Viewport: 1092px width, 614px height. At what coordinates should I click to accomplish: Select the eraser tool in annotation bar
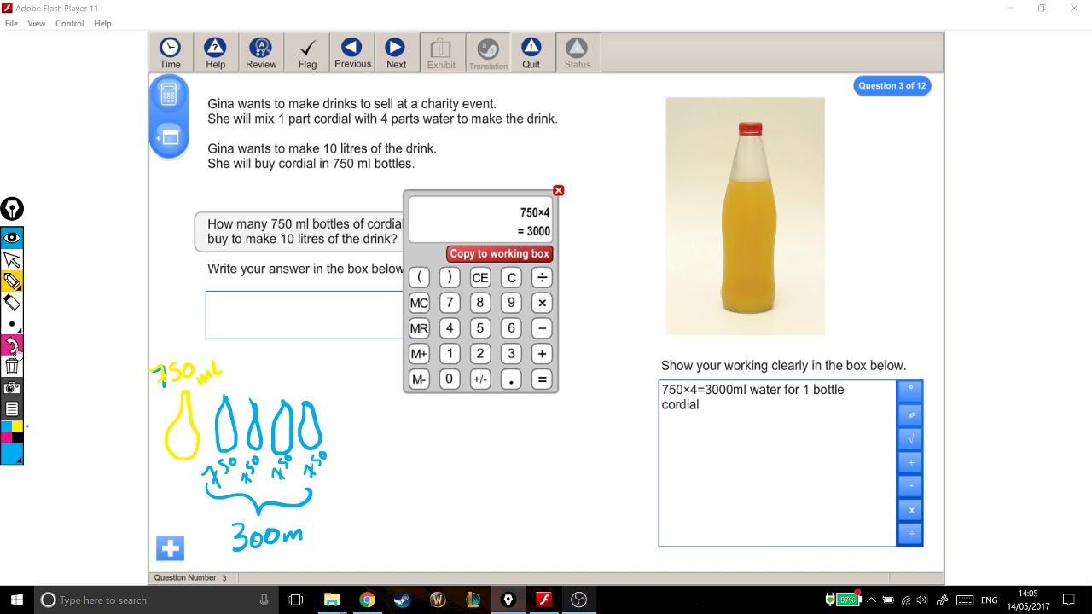(x=12, y=303)
